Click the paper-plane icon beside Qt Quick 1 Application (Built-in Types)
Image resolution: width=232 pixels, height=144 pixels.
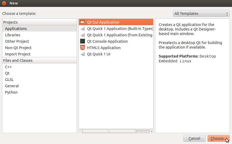click(x=83, y=29)
